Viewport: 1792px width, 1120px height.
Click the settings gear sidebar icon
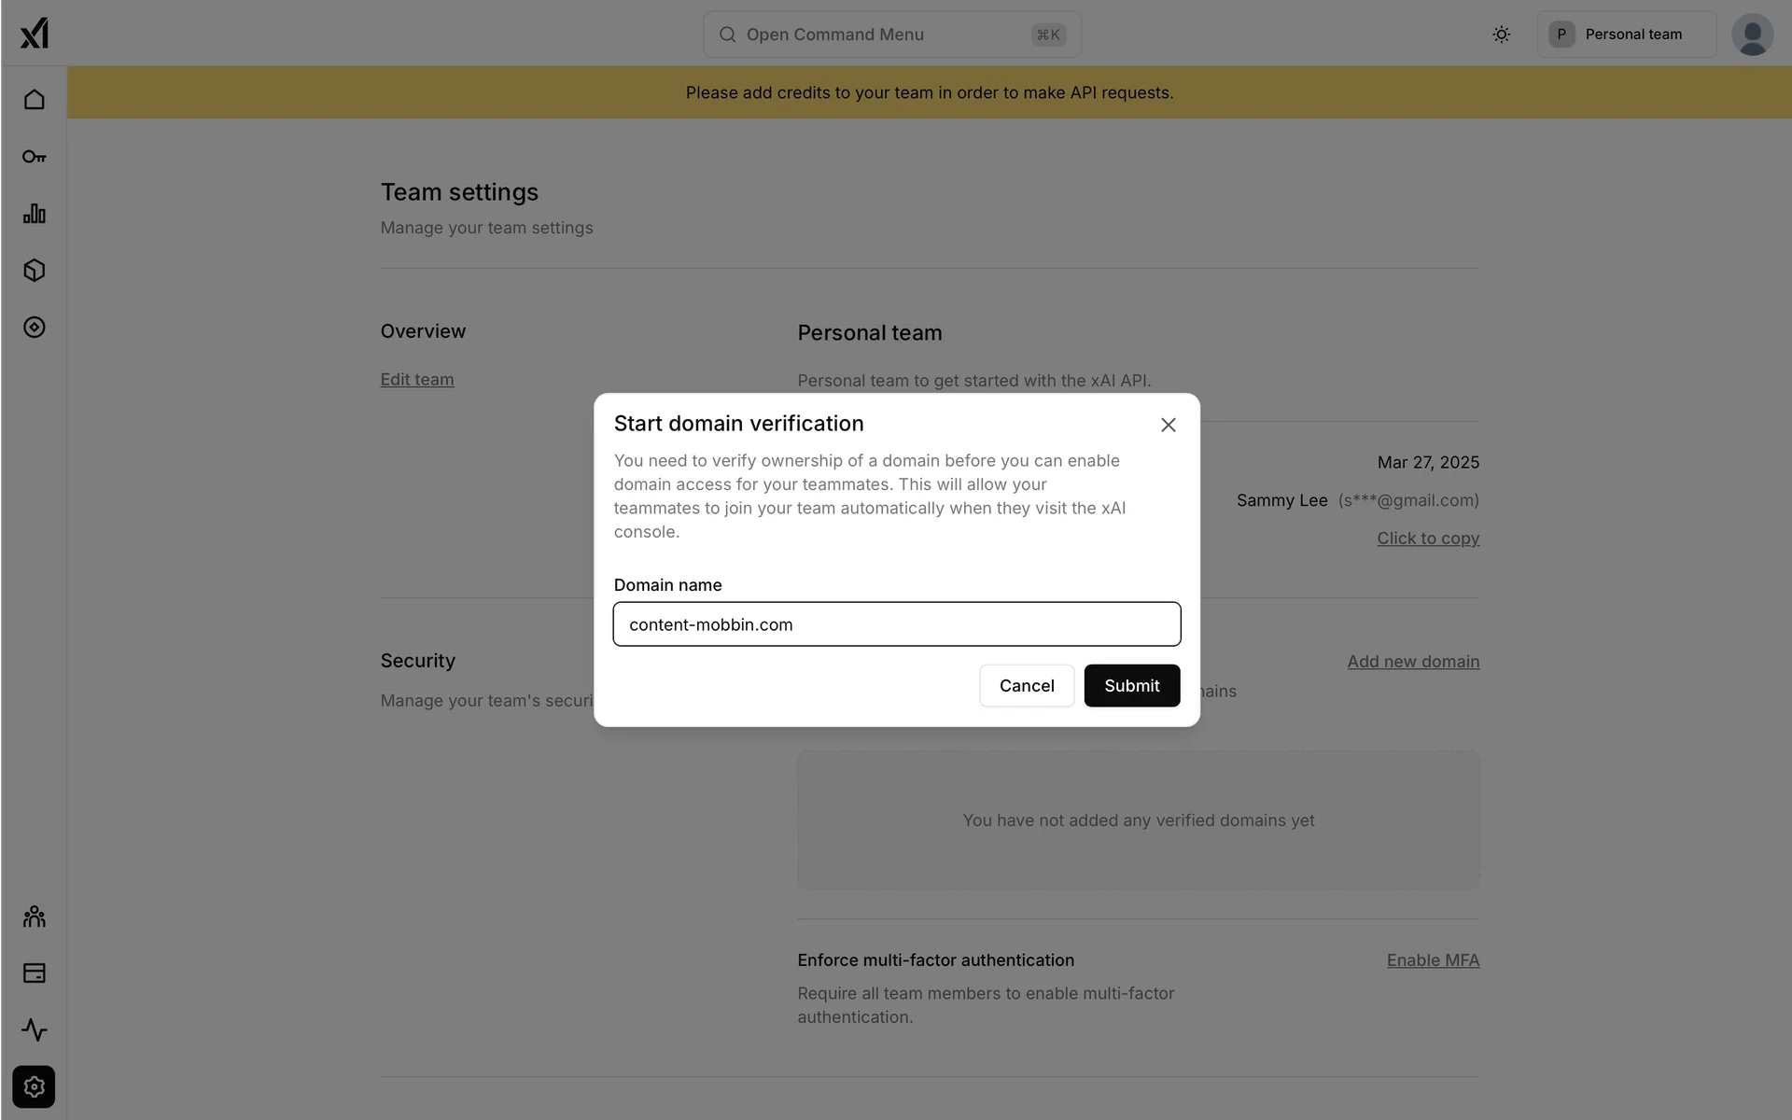(35, 1087)
